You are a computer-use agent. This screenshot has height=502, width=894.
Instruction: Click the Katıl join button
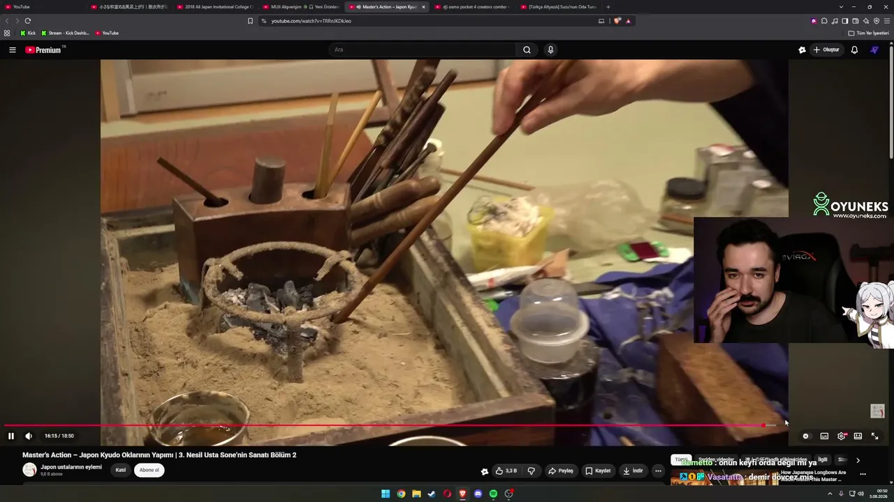click(121, 470)
